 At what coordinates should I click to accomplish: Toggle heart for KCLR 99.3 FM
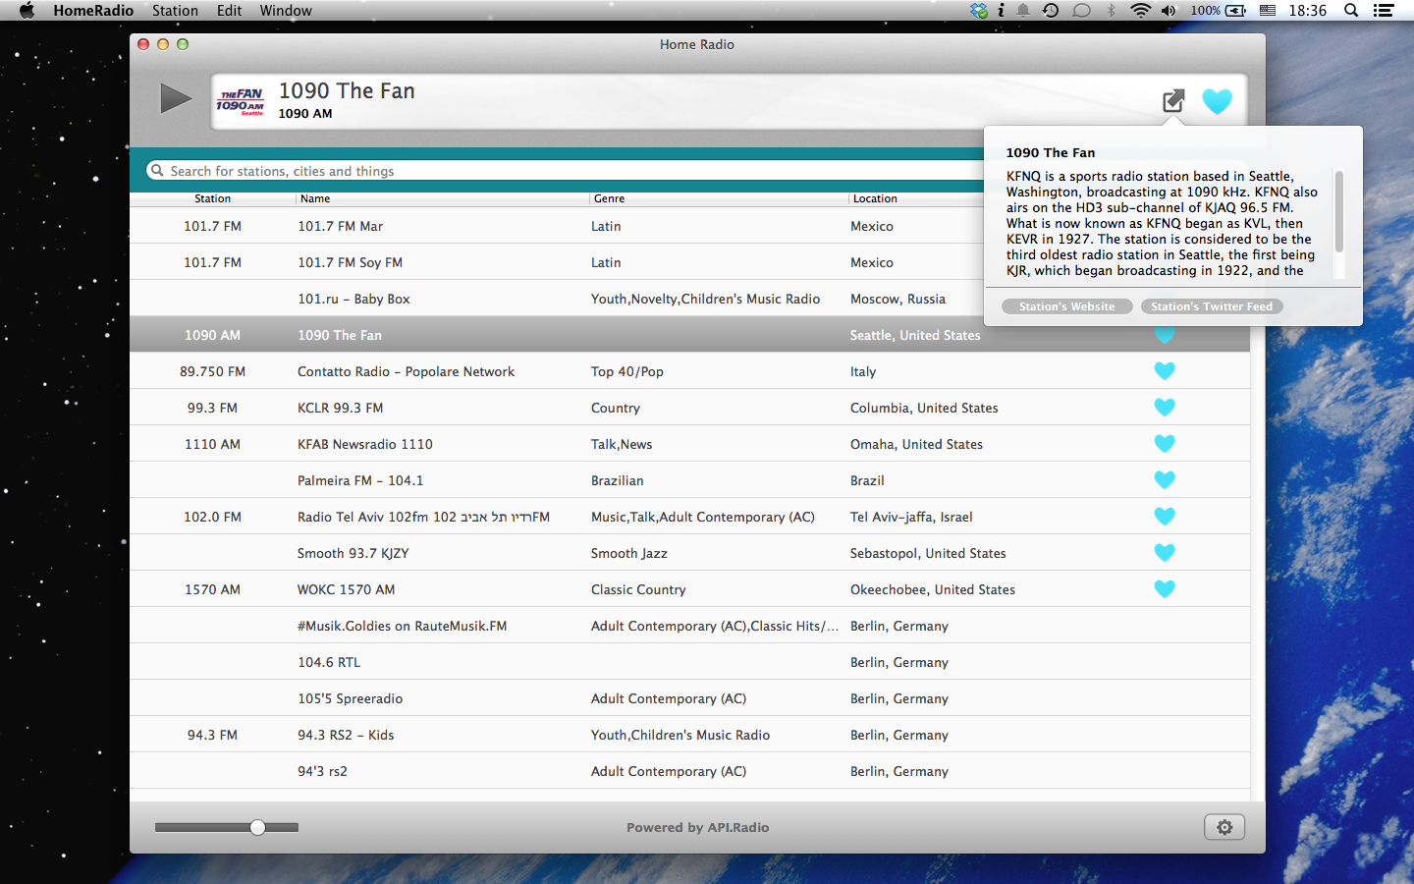1165,408
